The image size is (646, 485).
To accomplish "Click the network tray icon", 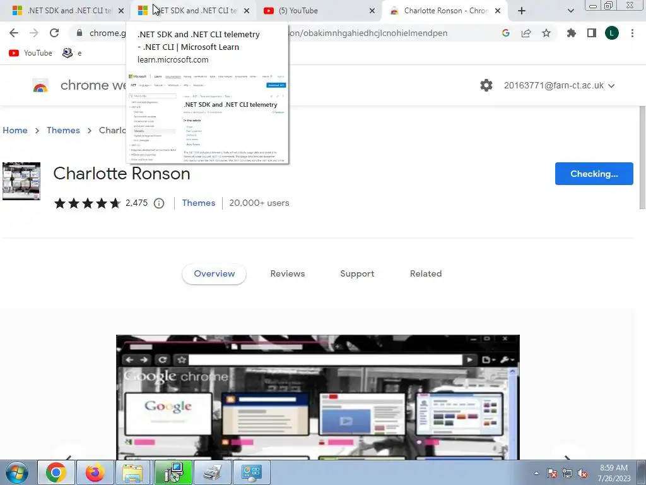I will [x=567, y=473].
